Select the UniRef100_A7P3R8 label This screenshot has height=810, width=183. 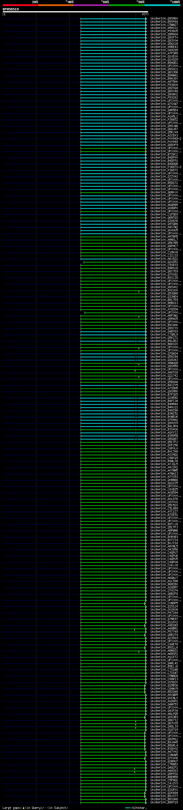coord(164,53)
